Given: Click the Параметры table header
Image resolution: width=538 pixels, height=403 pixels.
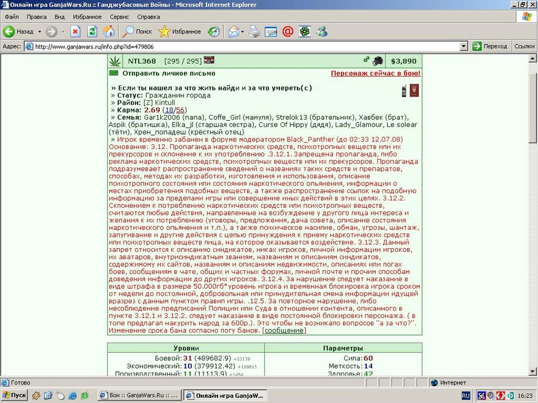Looking at the screenshot, I should [343, 348].
